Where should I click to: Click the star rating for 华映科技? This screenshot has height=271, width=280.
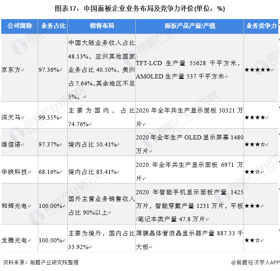[252, 172]
